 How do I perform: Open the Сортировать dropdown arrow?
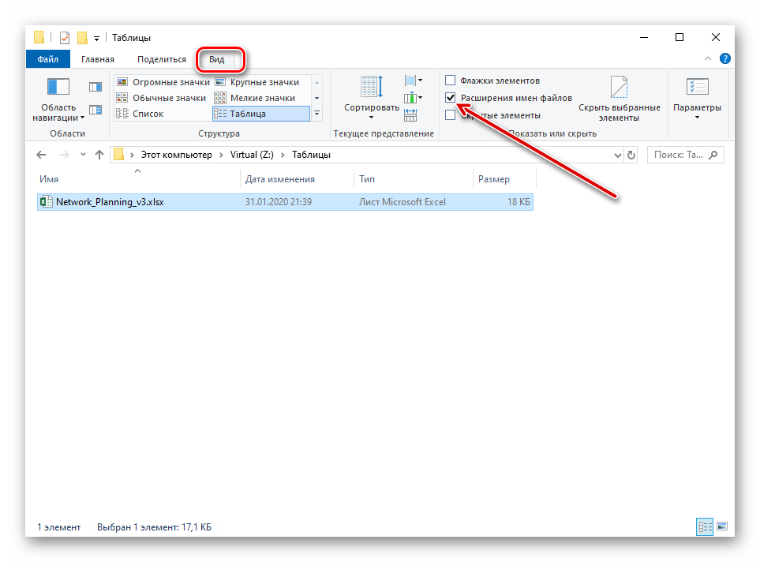[371, 118]
